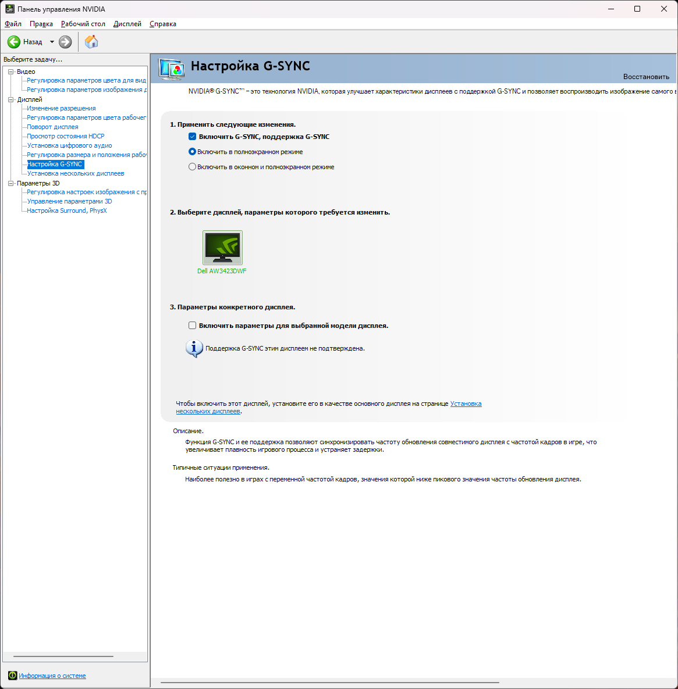The image size is (678, 689).
Task: Click the system information icon at bottom left
Action: (12, 676)
